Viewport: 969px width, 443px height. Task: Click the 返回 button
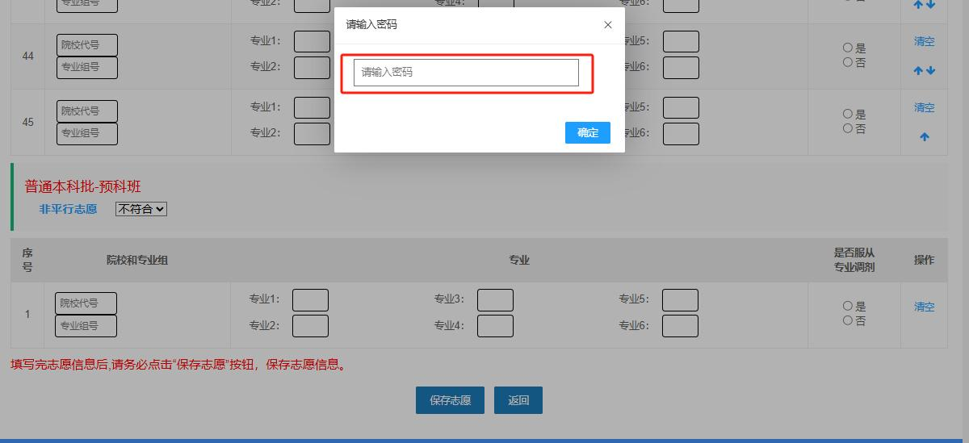518,400
